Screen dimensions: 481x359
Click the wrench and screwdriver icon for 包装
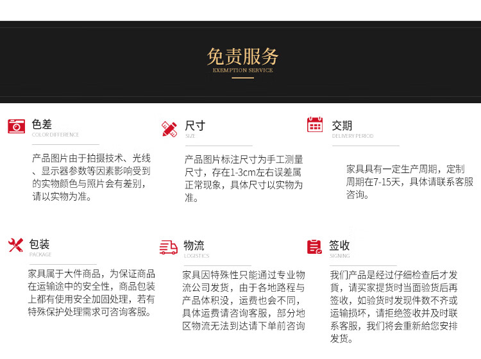point(15,245)
